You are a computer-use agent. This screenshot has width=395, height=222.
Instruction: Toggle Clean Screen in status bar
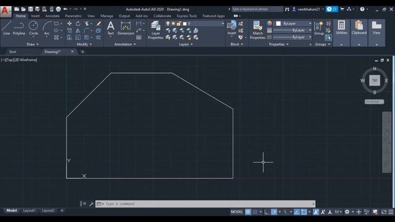(384, 212)
